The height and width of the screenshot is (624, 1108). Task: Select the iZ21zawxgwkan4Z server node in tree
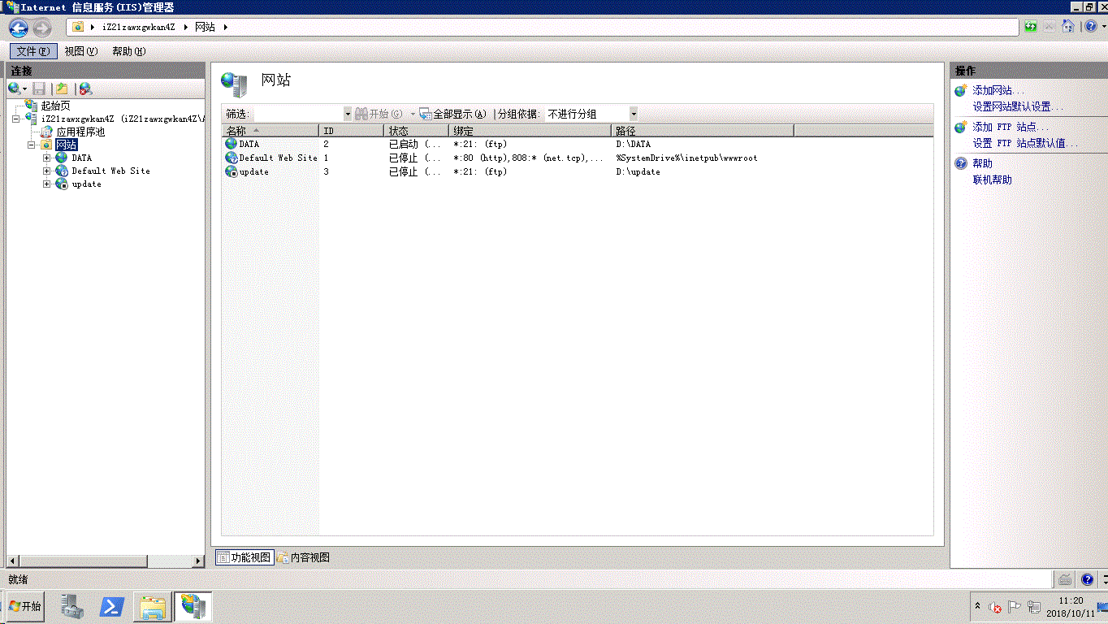pos(123,119)
